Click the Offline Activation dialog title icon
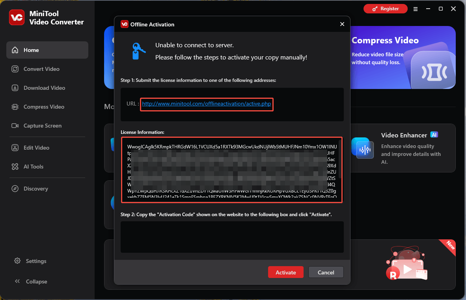 pos(125,24)
